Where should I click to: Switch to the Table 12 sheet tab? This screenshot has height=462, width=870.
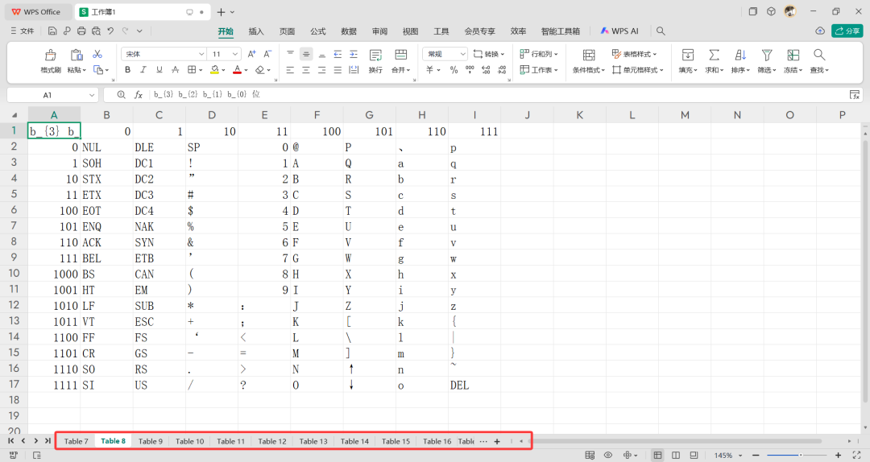click(271, 441)
